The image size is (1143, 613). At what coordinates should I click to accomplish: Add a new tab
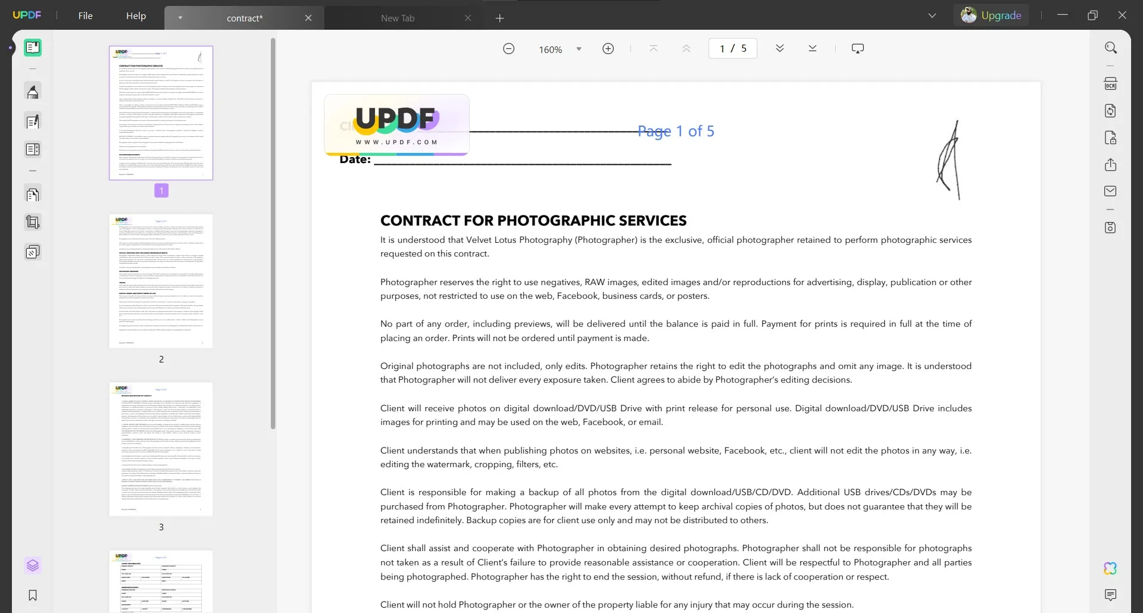pos(499,18)
